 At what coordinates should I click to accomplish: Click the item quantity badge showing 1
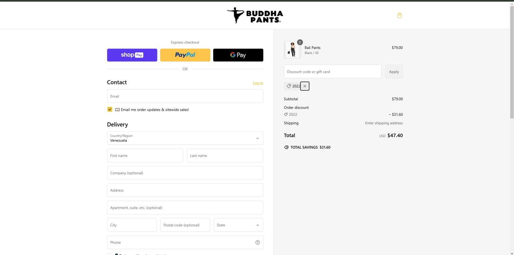(x=300, y=42)
